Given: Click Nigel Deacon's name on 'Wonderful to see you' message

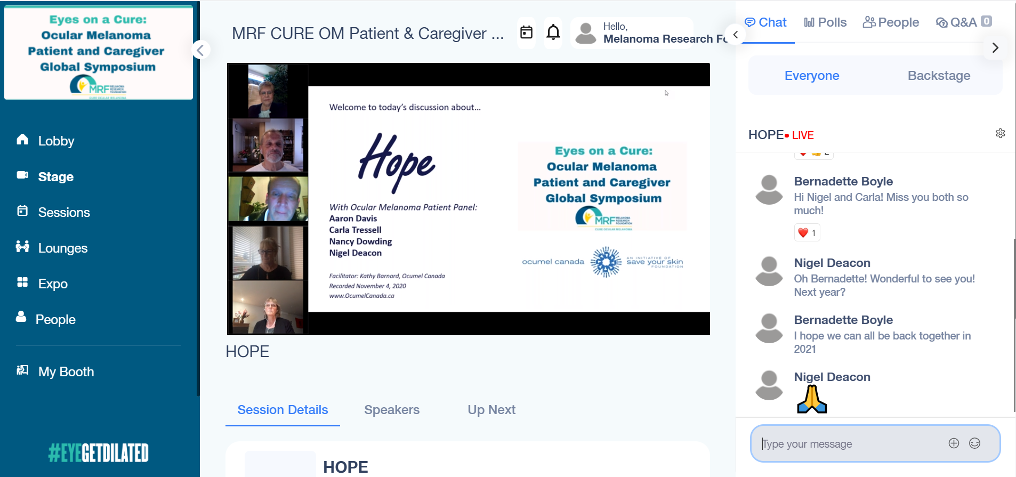Looking at the screenshot, I should (x=832, y=263).
